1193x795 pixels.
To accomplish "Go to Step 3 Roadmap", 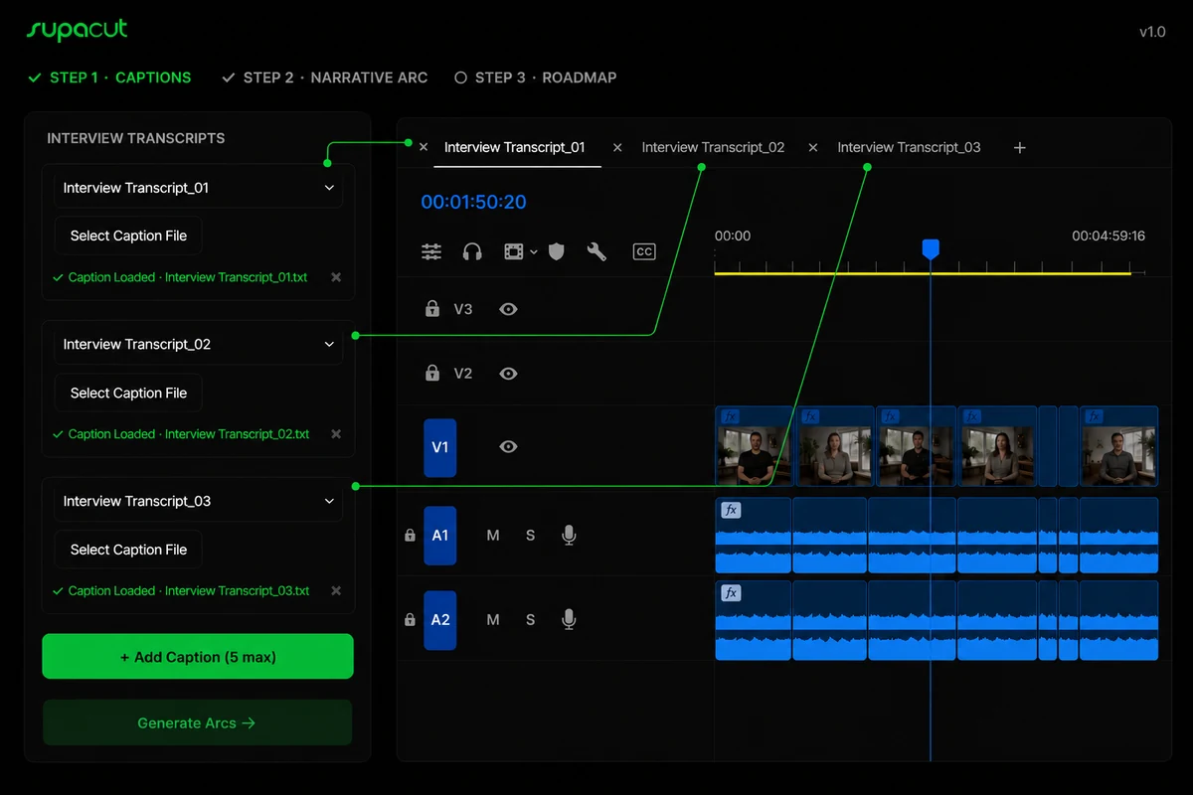I will tap(536, 78).
